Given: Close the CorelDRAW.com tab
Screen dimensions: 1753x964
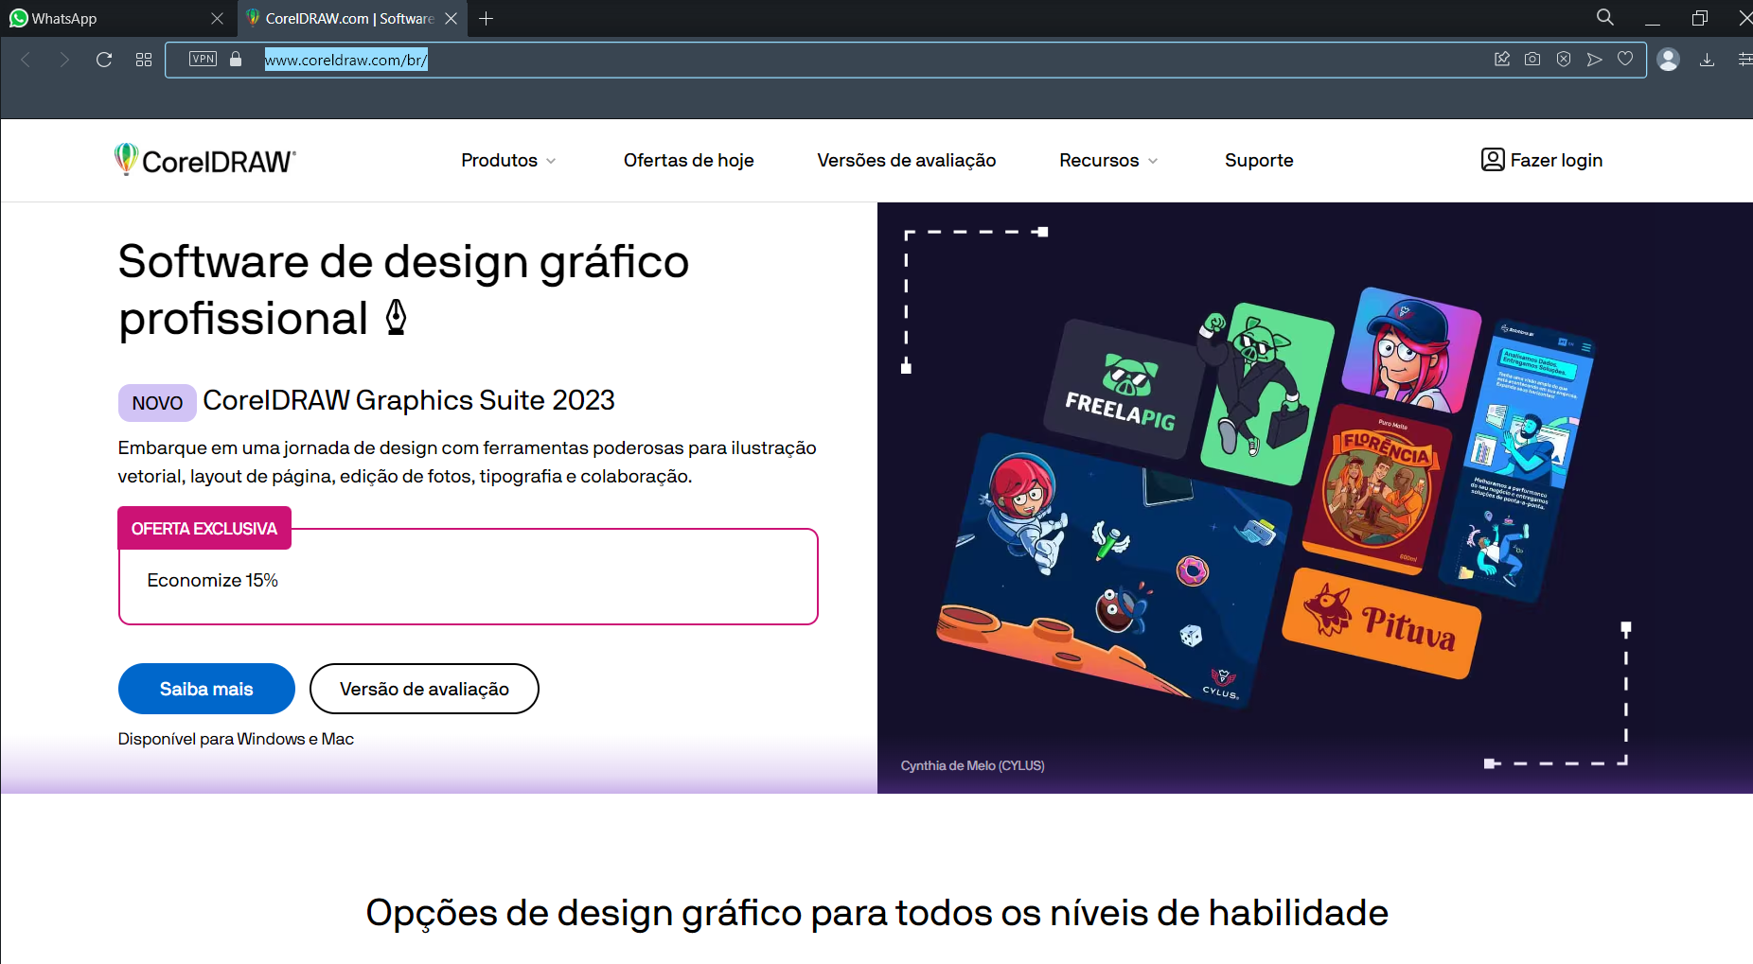Looking at the screenshot, I should click(452, 18).
